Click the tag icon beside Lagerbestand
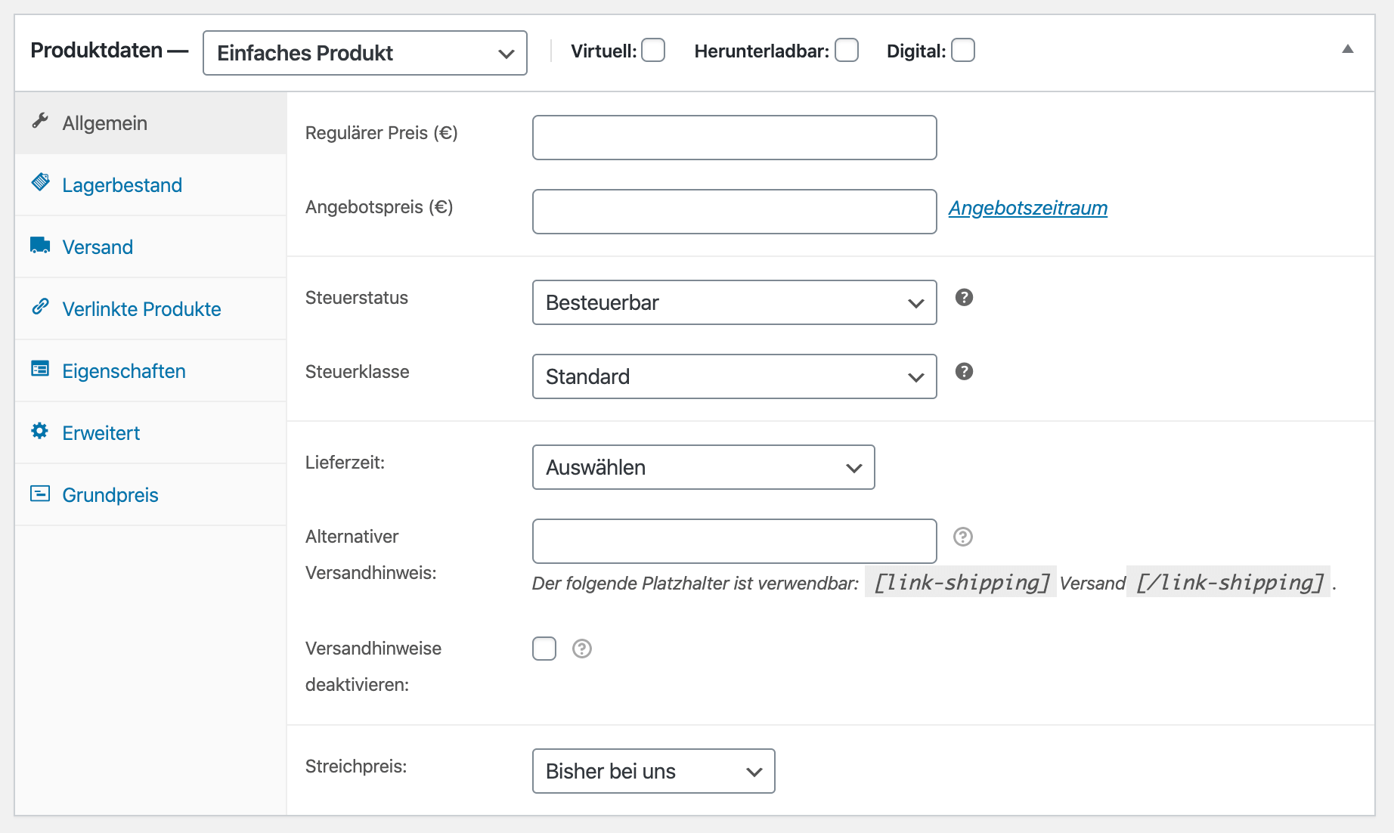This screenshot has height=833, width=1394. click(40, 183)
